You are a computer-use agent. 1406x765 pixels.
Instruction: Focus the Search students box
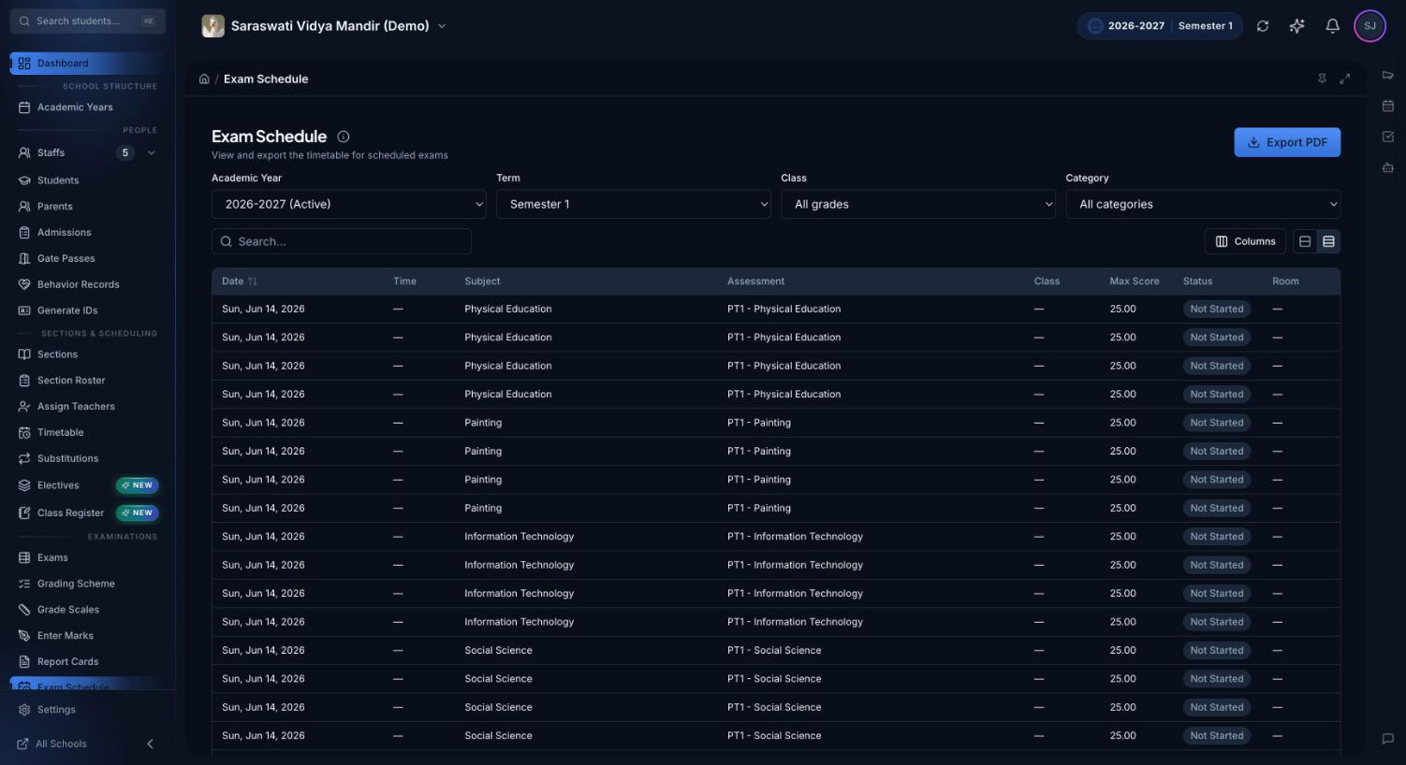[88, 21]
